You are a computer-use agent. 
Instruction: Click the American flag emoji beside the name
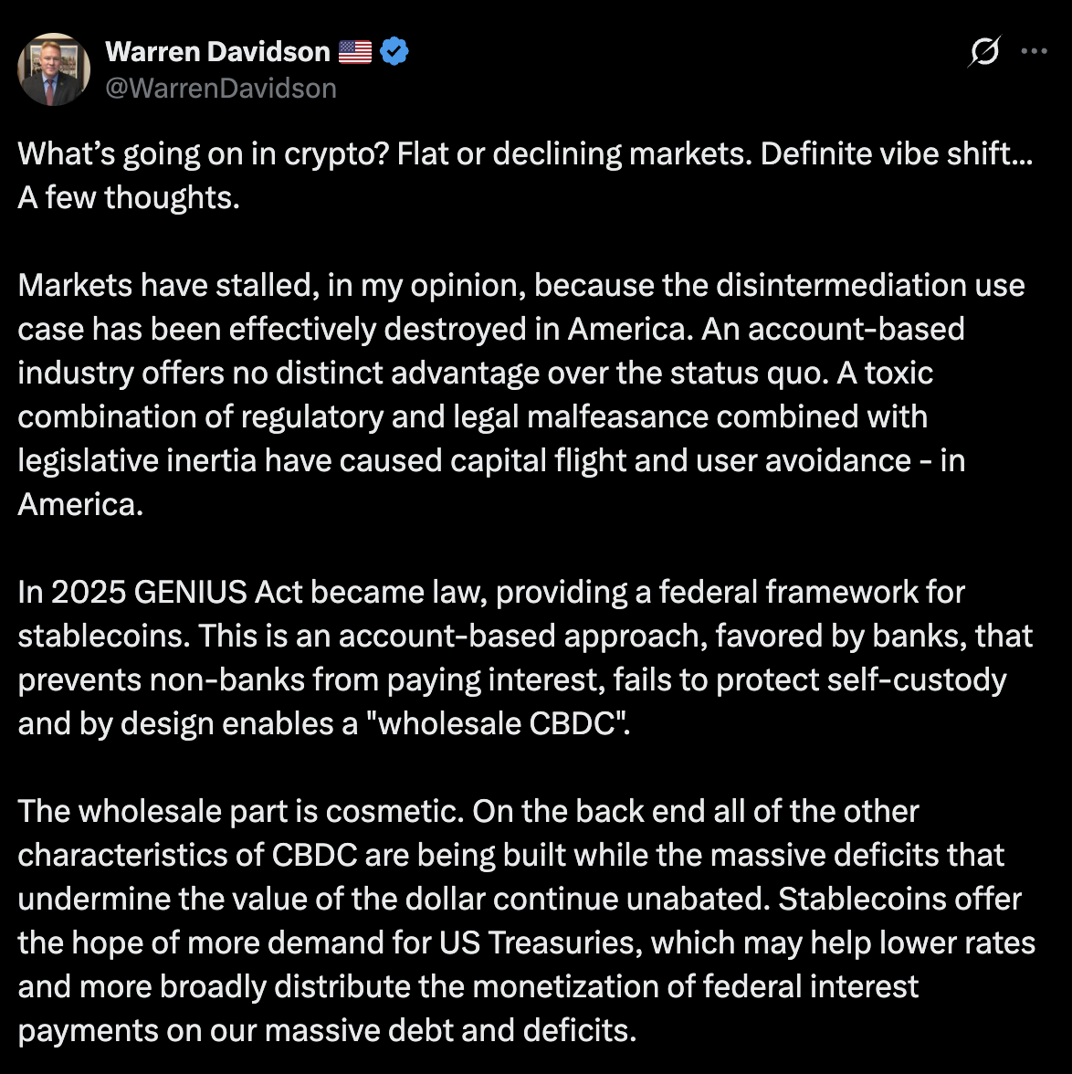[355, 52]
